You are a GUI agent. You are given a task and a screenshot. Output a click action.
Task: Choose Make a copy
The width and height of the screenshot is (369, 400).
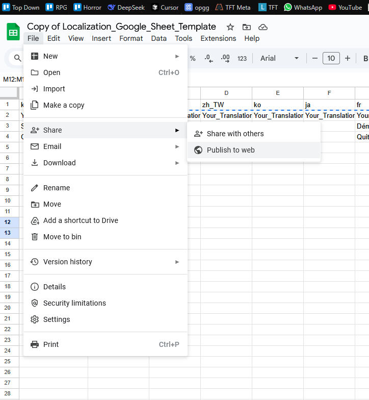click(x=105, y=105)
